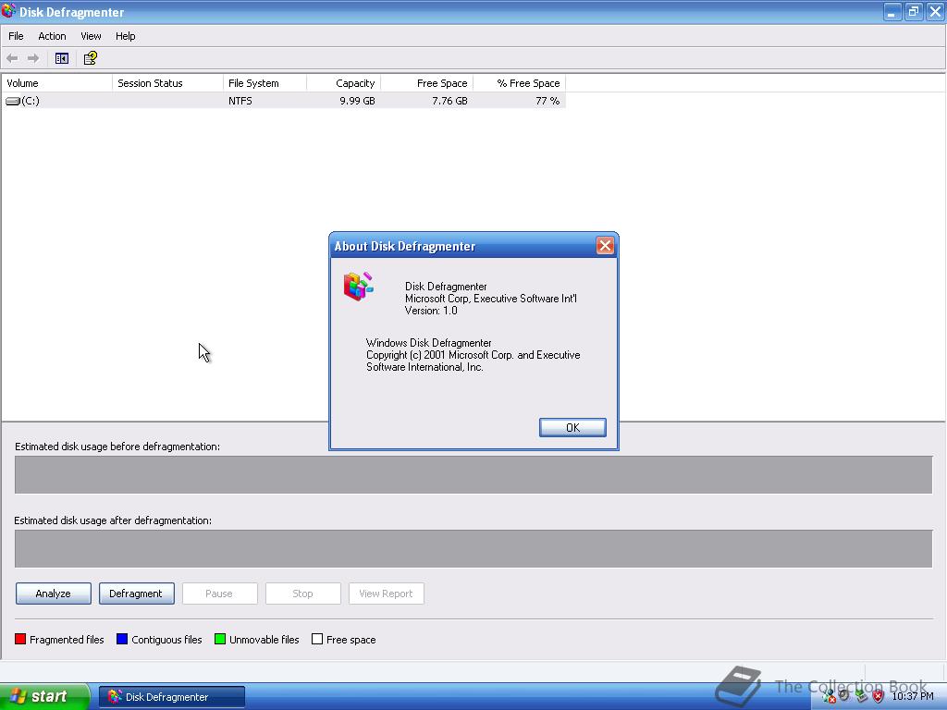Click the system clock showing 10:37 PM
947x710 pixels.
coord(913,696)
